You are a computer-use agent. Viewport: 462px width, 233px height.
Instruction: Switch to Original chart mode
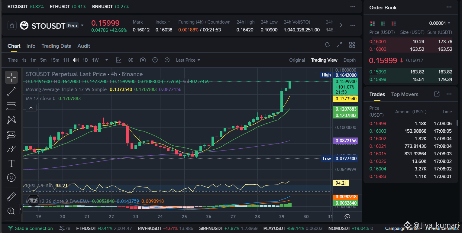point(297,60)
